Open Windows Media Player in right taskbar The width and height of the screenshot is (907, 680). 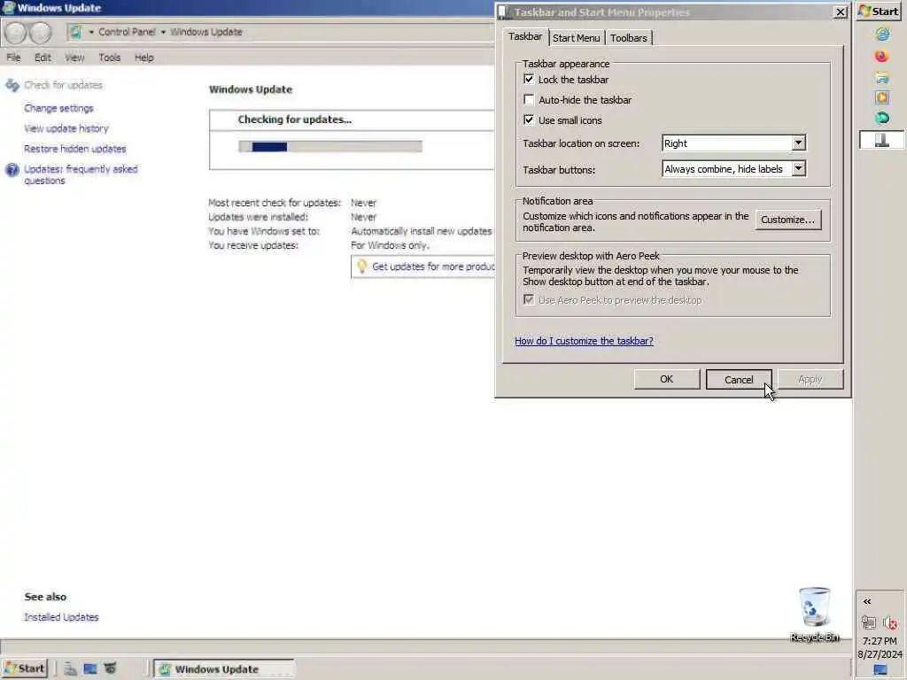tap(881, 97)
